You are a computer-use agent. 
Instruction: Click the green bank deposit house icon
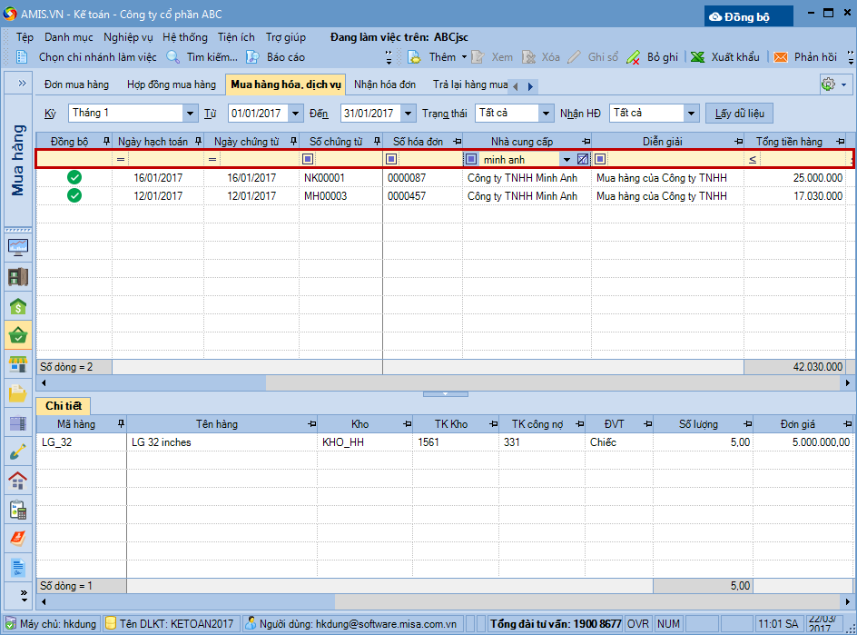coord(18,307)
